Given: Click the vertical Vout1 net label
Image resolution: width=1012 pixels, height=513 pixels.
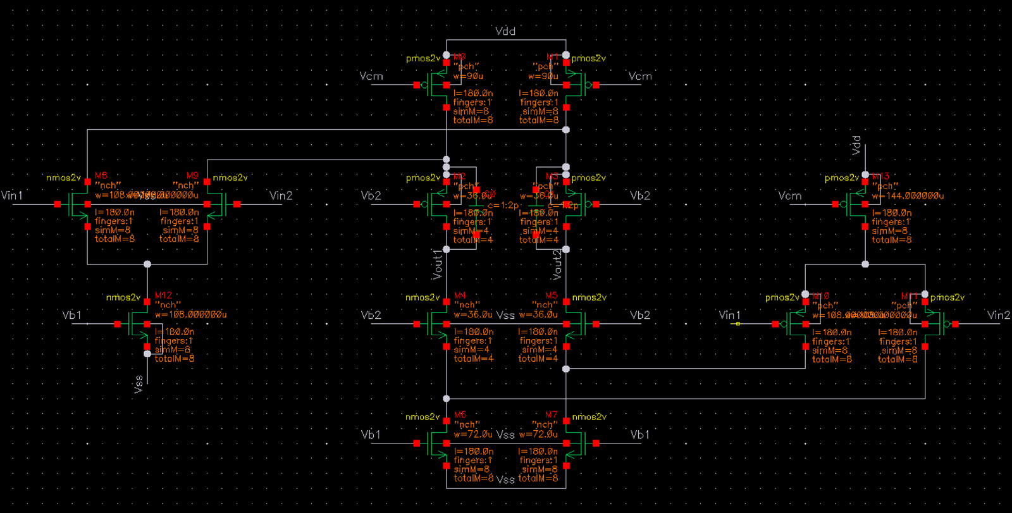Looking at the screenshot, I should (x=438, y=264).
